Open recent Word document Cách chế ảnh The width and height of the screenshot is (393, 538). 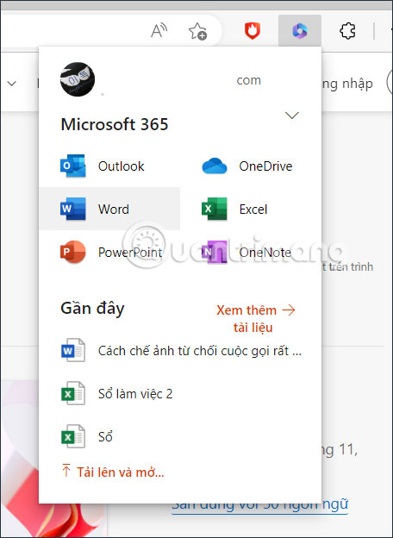coord(181,351)
